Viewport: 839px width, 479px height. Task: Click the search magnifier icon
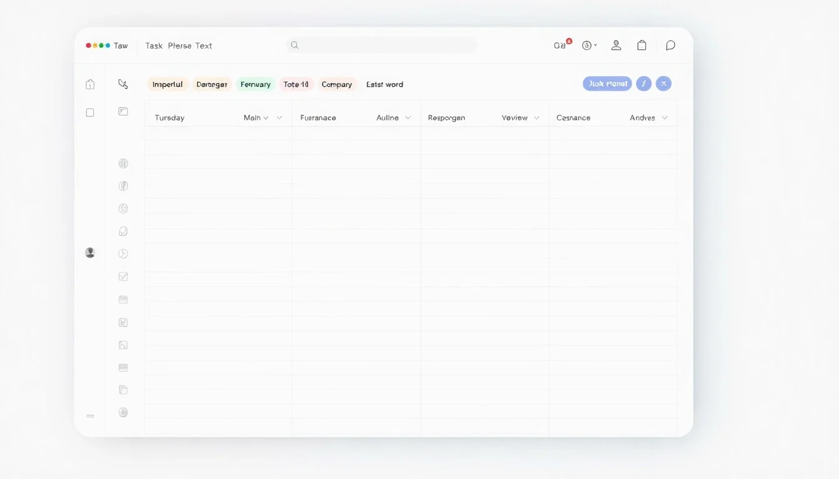click(295, 45)
